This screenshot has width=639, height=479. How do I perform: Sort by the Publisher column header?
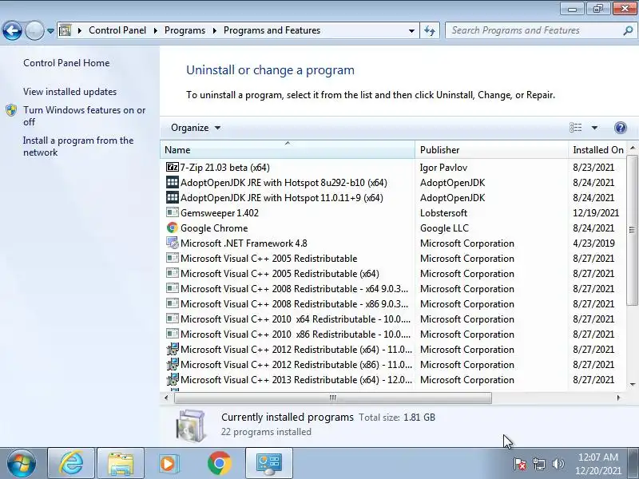pos(491,150)
